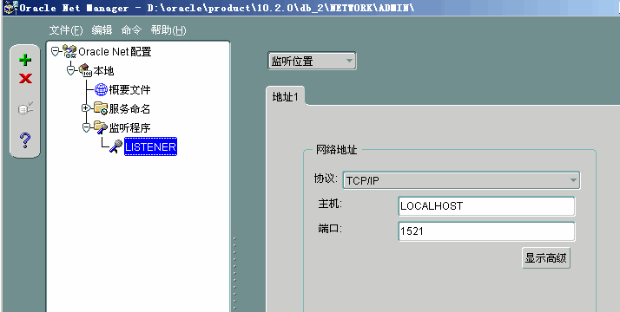Select the Oracle Net配置 root label
620x312 pixels.
click(x=115, y=52)
